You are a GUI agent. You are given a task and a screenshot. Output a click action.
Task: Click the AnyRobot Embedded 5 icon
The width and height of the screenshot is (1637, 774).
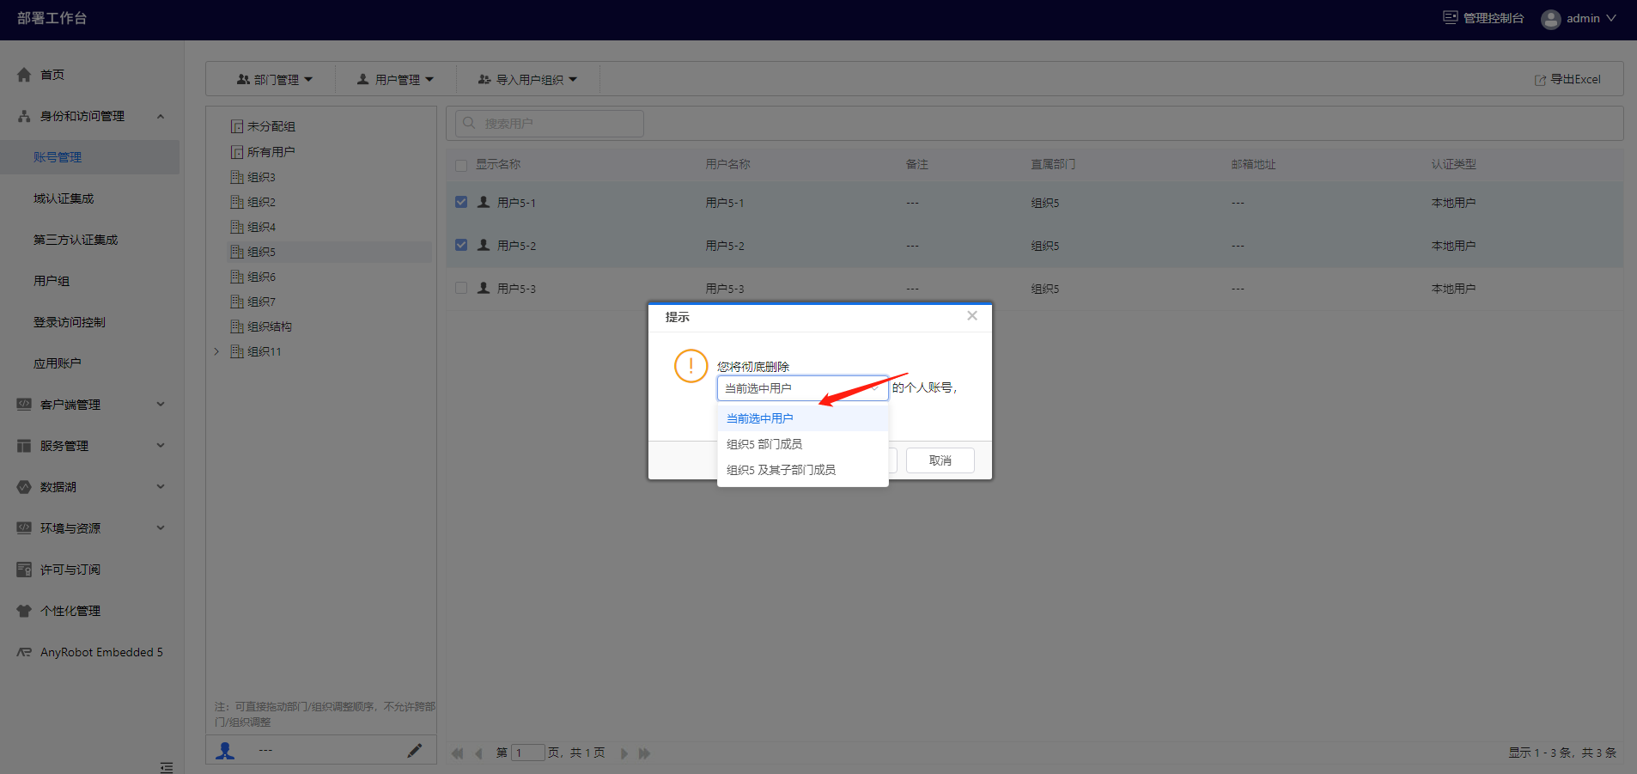pos(24,652)
